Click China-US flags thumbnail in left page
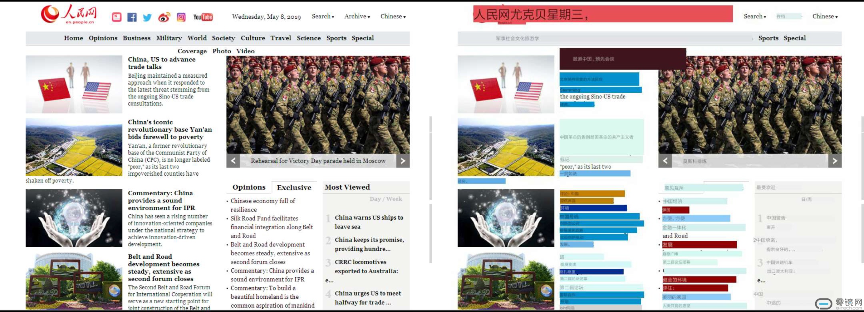 point(74,84)
